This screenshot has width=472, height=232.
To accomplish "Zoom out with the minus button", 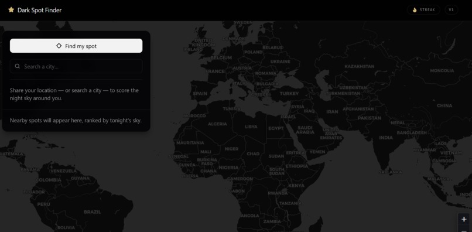I will pyautogui.click(x=464, y=230).
